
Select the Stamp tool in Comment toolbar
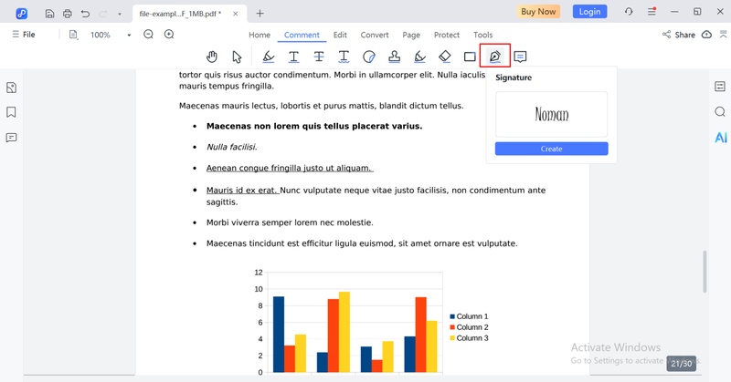click(394, 57)
